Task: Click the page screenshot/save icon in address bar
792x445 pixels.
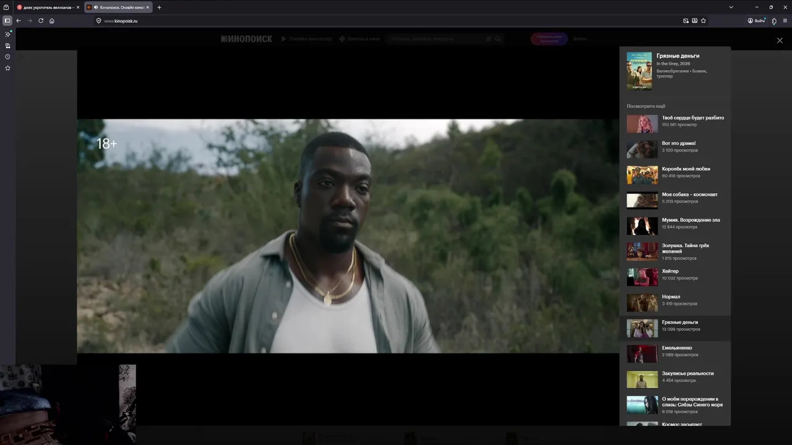Action: pos(694,20)
